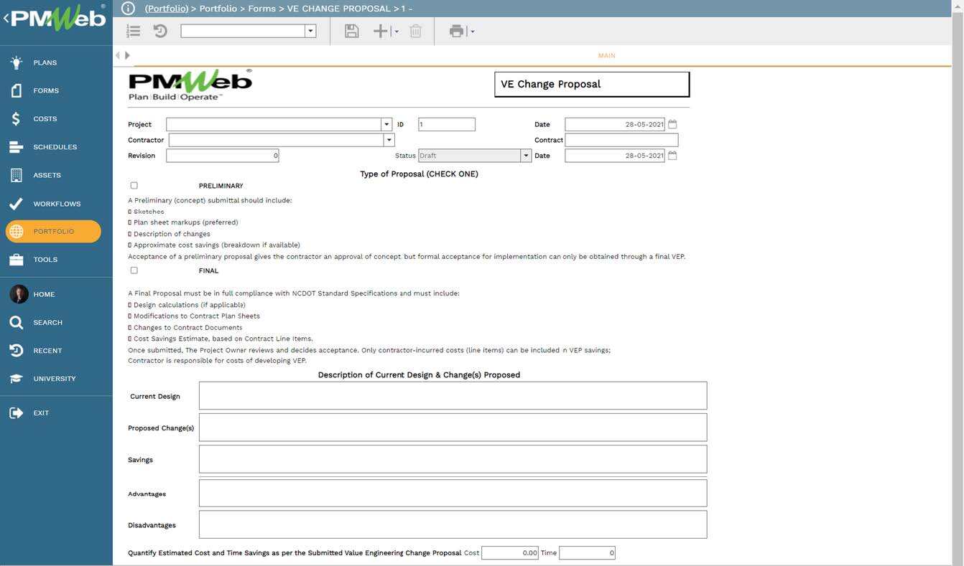The width and height of the screenshot is (964, 566).
Task: Open the University menu item
Action: [x=53, y=379]
